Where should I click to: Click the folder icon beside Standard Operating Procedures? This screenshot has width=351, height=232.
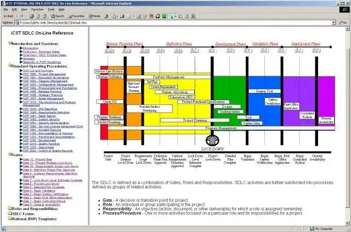(x=10, y=65)
